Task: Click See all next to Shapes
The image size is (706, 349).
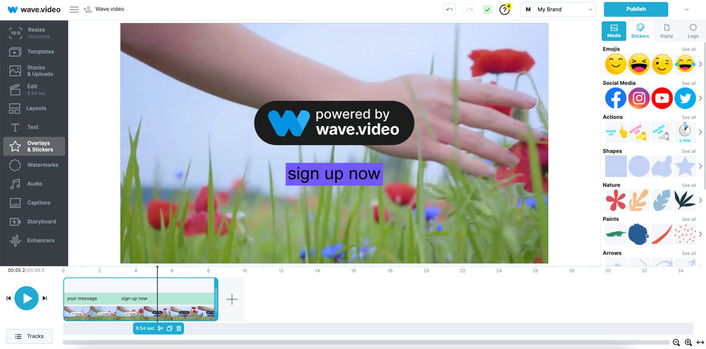Action: (x=688, y=151)
